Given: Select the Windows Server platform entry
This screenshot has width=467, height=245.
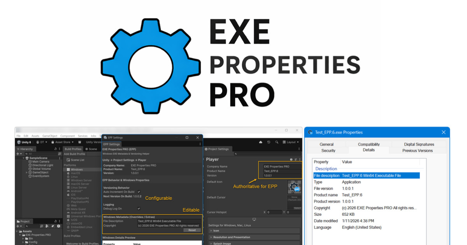Looking at the screenshot, I should pyautogui.click(x=79, y=180).
